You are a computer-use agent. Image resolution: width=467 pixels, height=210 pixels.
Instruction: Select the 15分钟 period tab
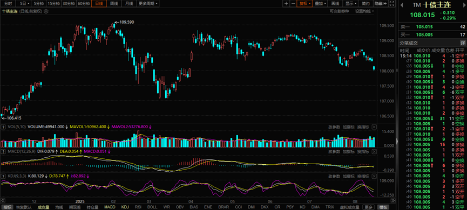(x=54, y=4)
